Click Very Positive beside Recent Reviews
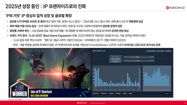Image resolution: width=187 pixels, height=105 pixels. [x=151, y=60]
